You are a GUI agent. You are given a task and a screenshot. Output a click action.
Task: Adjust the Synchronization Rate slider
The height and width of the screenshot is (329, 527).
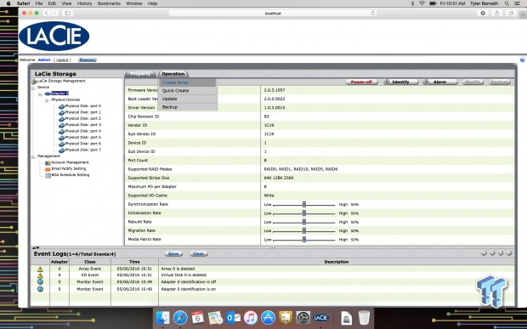click(x=304, y=205)
